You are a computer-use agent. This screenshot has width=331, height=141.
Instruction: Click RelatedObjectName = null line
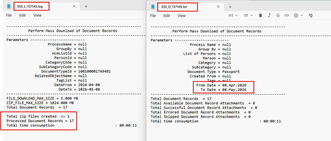pos(61,76)
